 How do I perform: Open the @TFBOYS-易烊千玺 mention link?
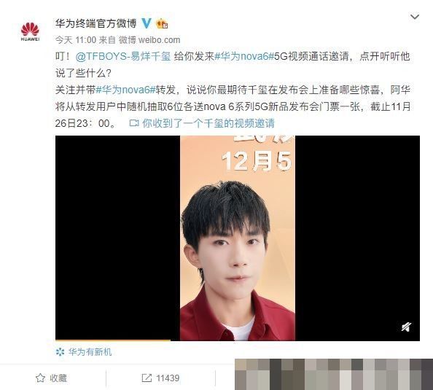pyautogui.click(x=123, y=57)
